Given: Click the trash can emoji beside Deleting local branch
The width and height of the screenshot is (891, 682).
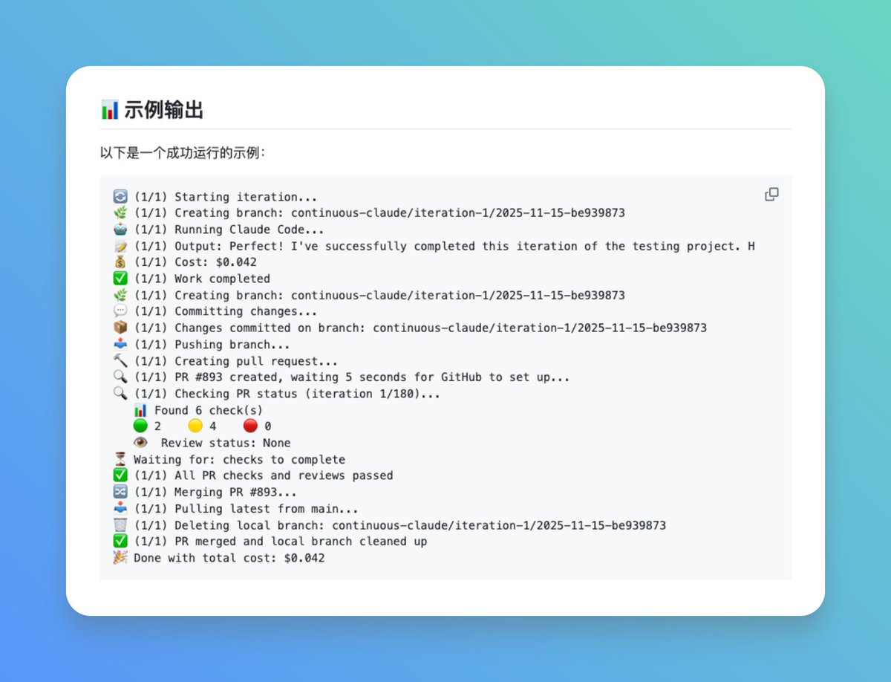Looking at the screenshot, I should pos(120,525).
